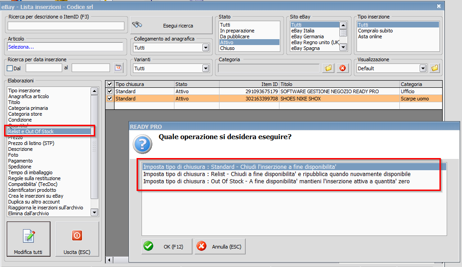462x267 pixels.
Task: Click the Scarpe uomo category cell
Action: click(421, 99)
